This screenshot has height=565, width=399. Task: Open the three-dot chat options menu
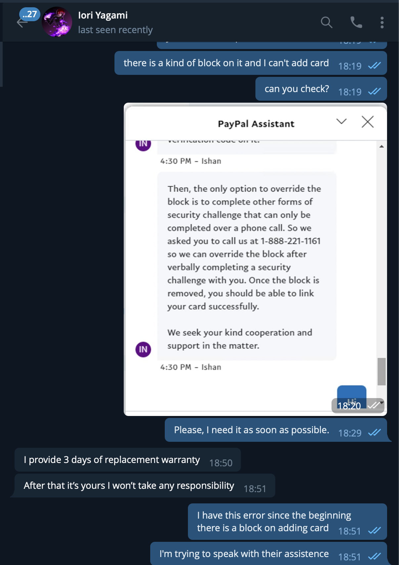(x=382, y=23)
